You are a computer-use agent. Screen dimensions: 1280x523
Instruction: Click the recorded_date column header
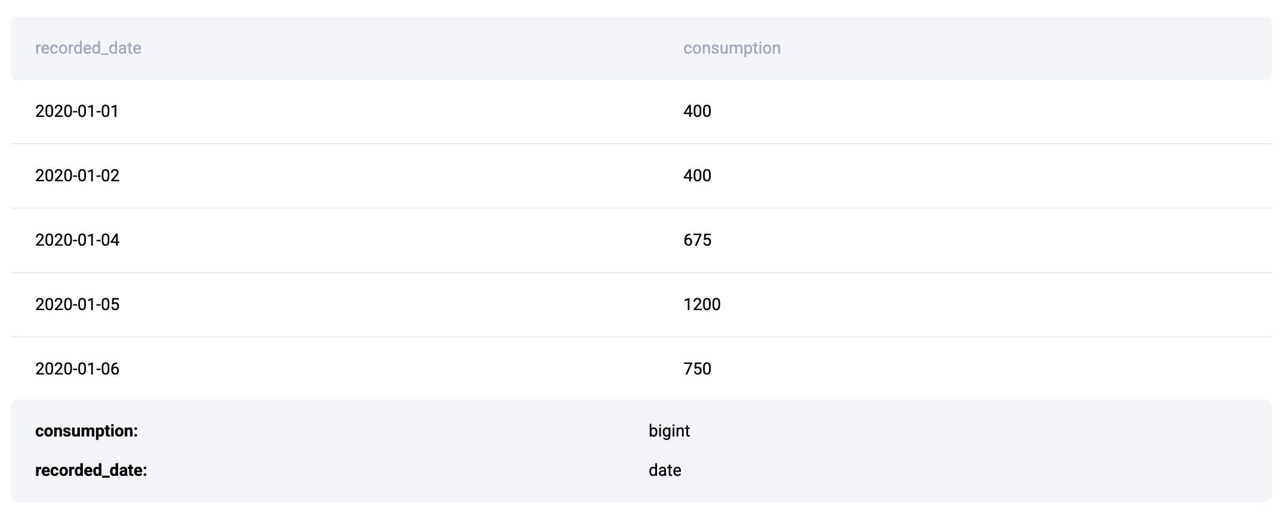point(88,48)
